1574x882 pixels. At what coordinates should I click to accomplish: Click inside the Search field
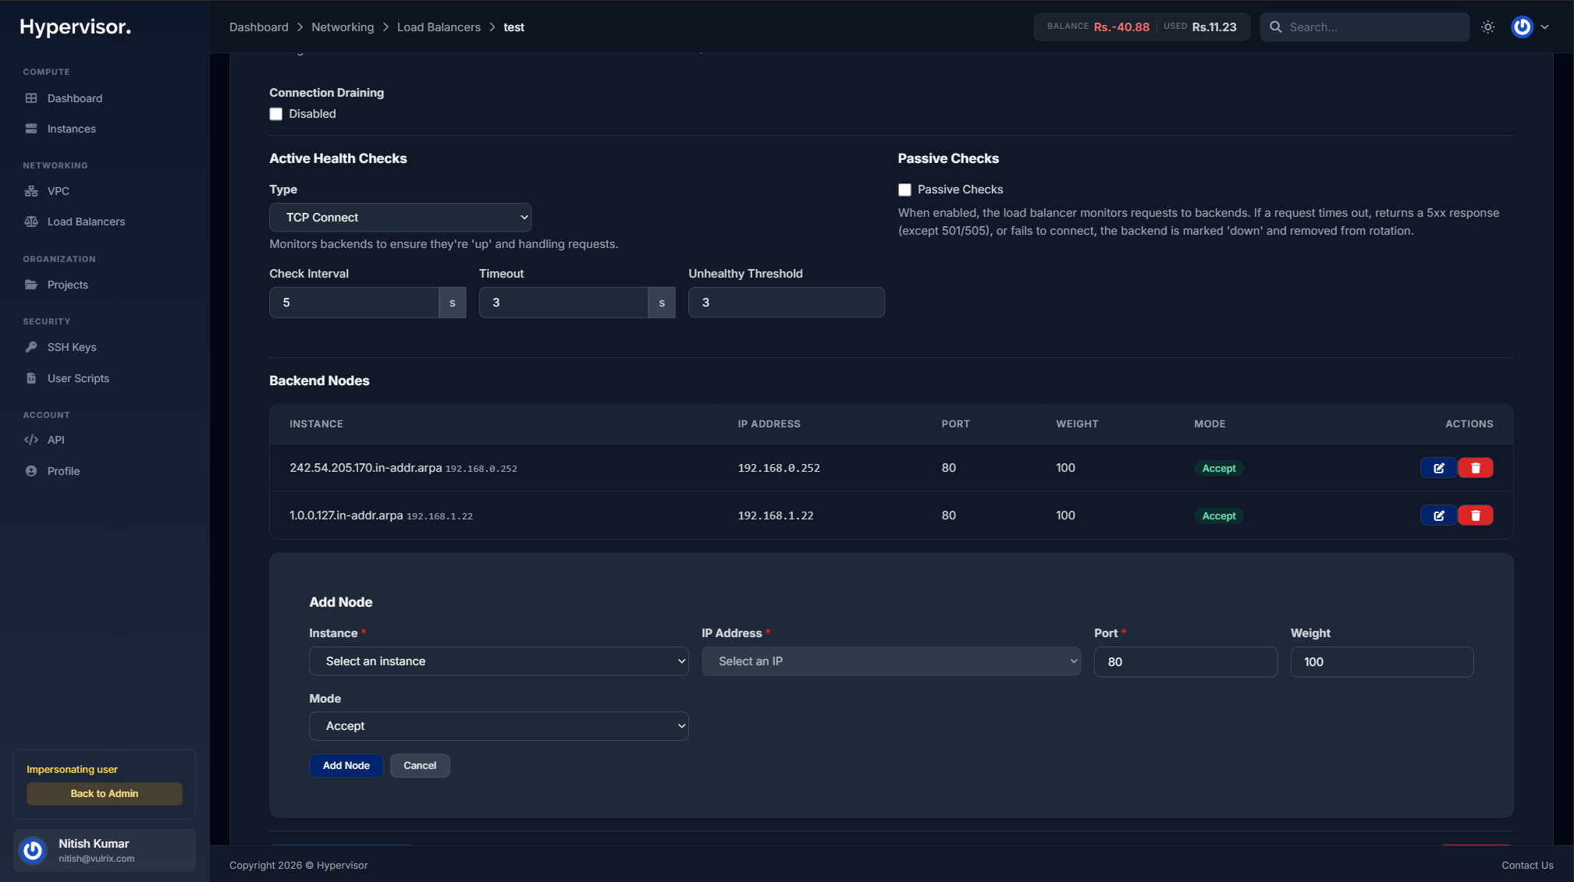[1372, 27]
